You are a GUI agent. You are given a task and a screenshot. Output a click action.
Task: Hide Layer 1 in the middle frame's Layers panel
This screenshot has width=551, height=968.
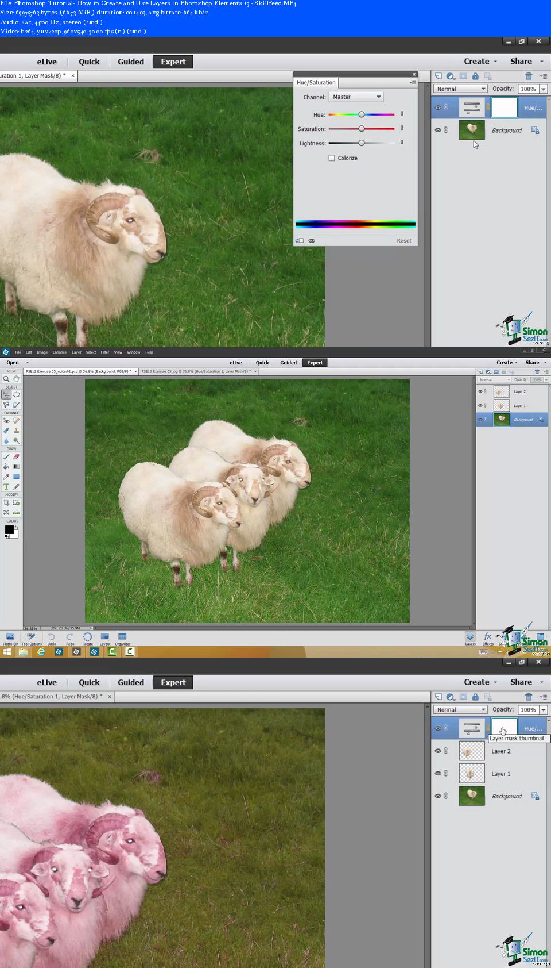(480, 405)
